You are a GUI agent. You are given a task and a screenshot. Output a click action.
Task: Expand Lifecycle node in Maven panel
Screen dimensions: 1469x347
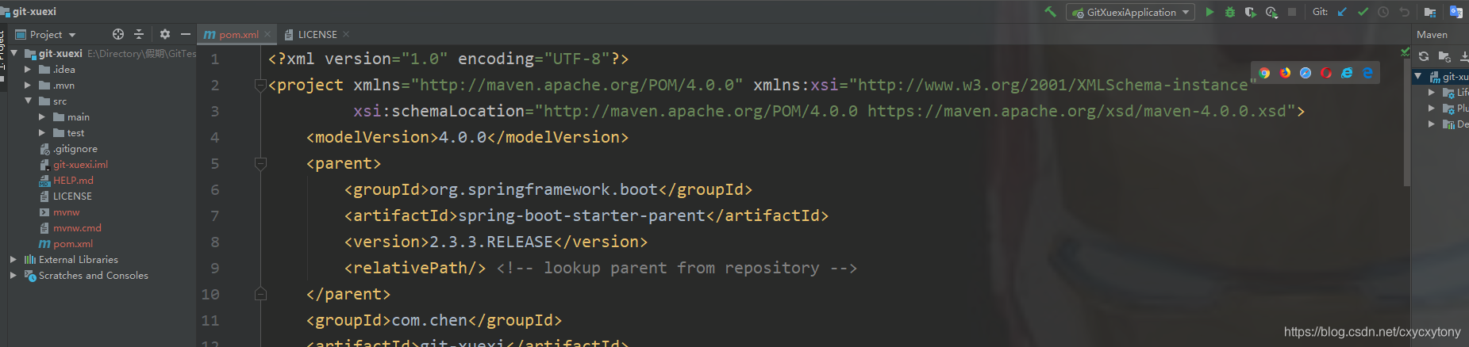(x=1432, y=92)
